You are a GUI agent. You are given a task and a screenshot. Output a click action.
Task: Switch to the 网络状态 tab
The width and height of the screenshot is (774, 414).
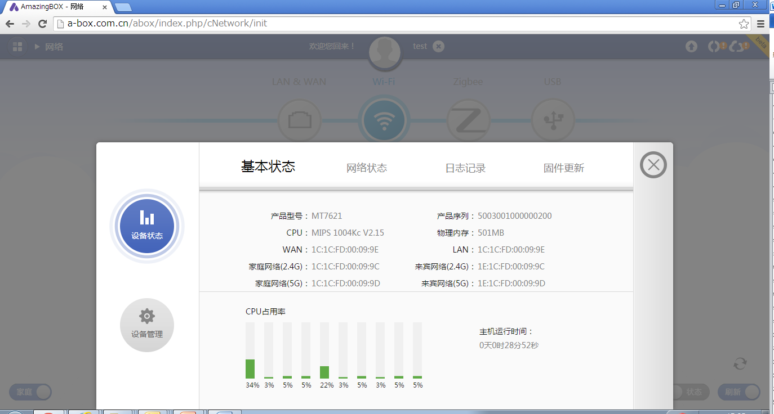coord(367,168)
